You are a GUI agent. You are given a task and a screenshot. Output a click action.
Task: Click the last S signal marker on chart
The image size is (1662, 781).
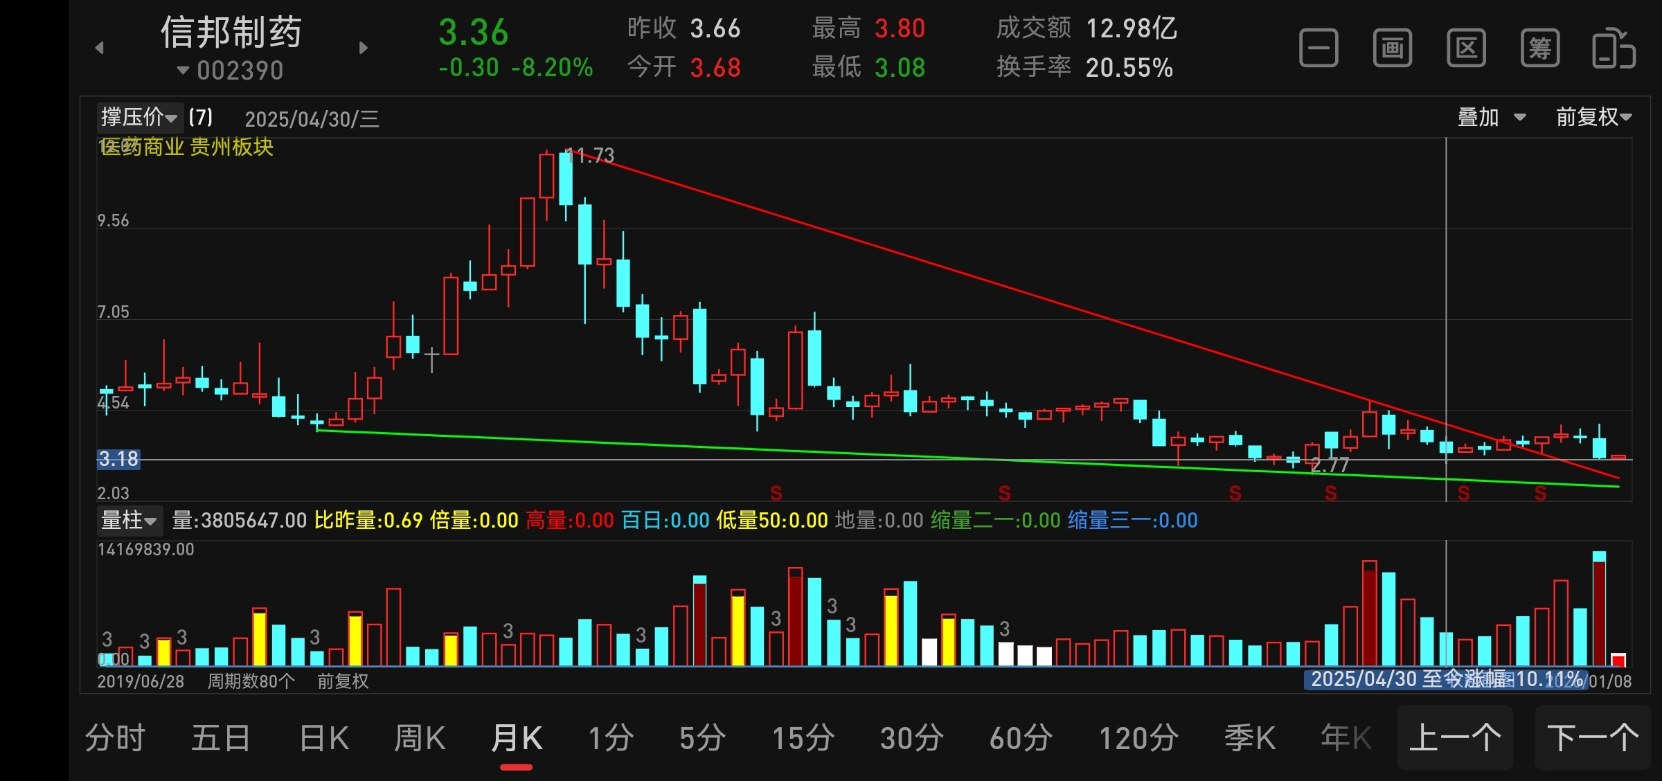[1540, 494]
